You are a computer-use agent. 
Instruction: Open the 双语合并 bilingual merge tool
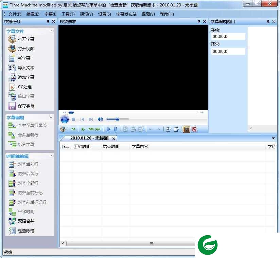21,221
